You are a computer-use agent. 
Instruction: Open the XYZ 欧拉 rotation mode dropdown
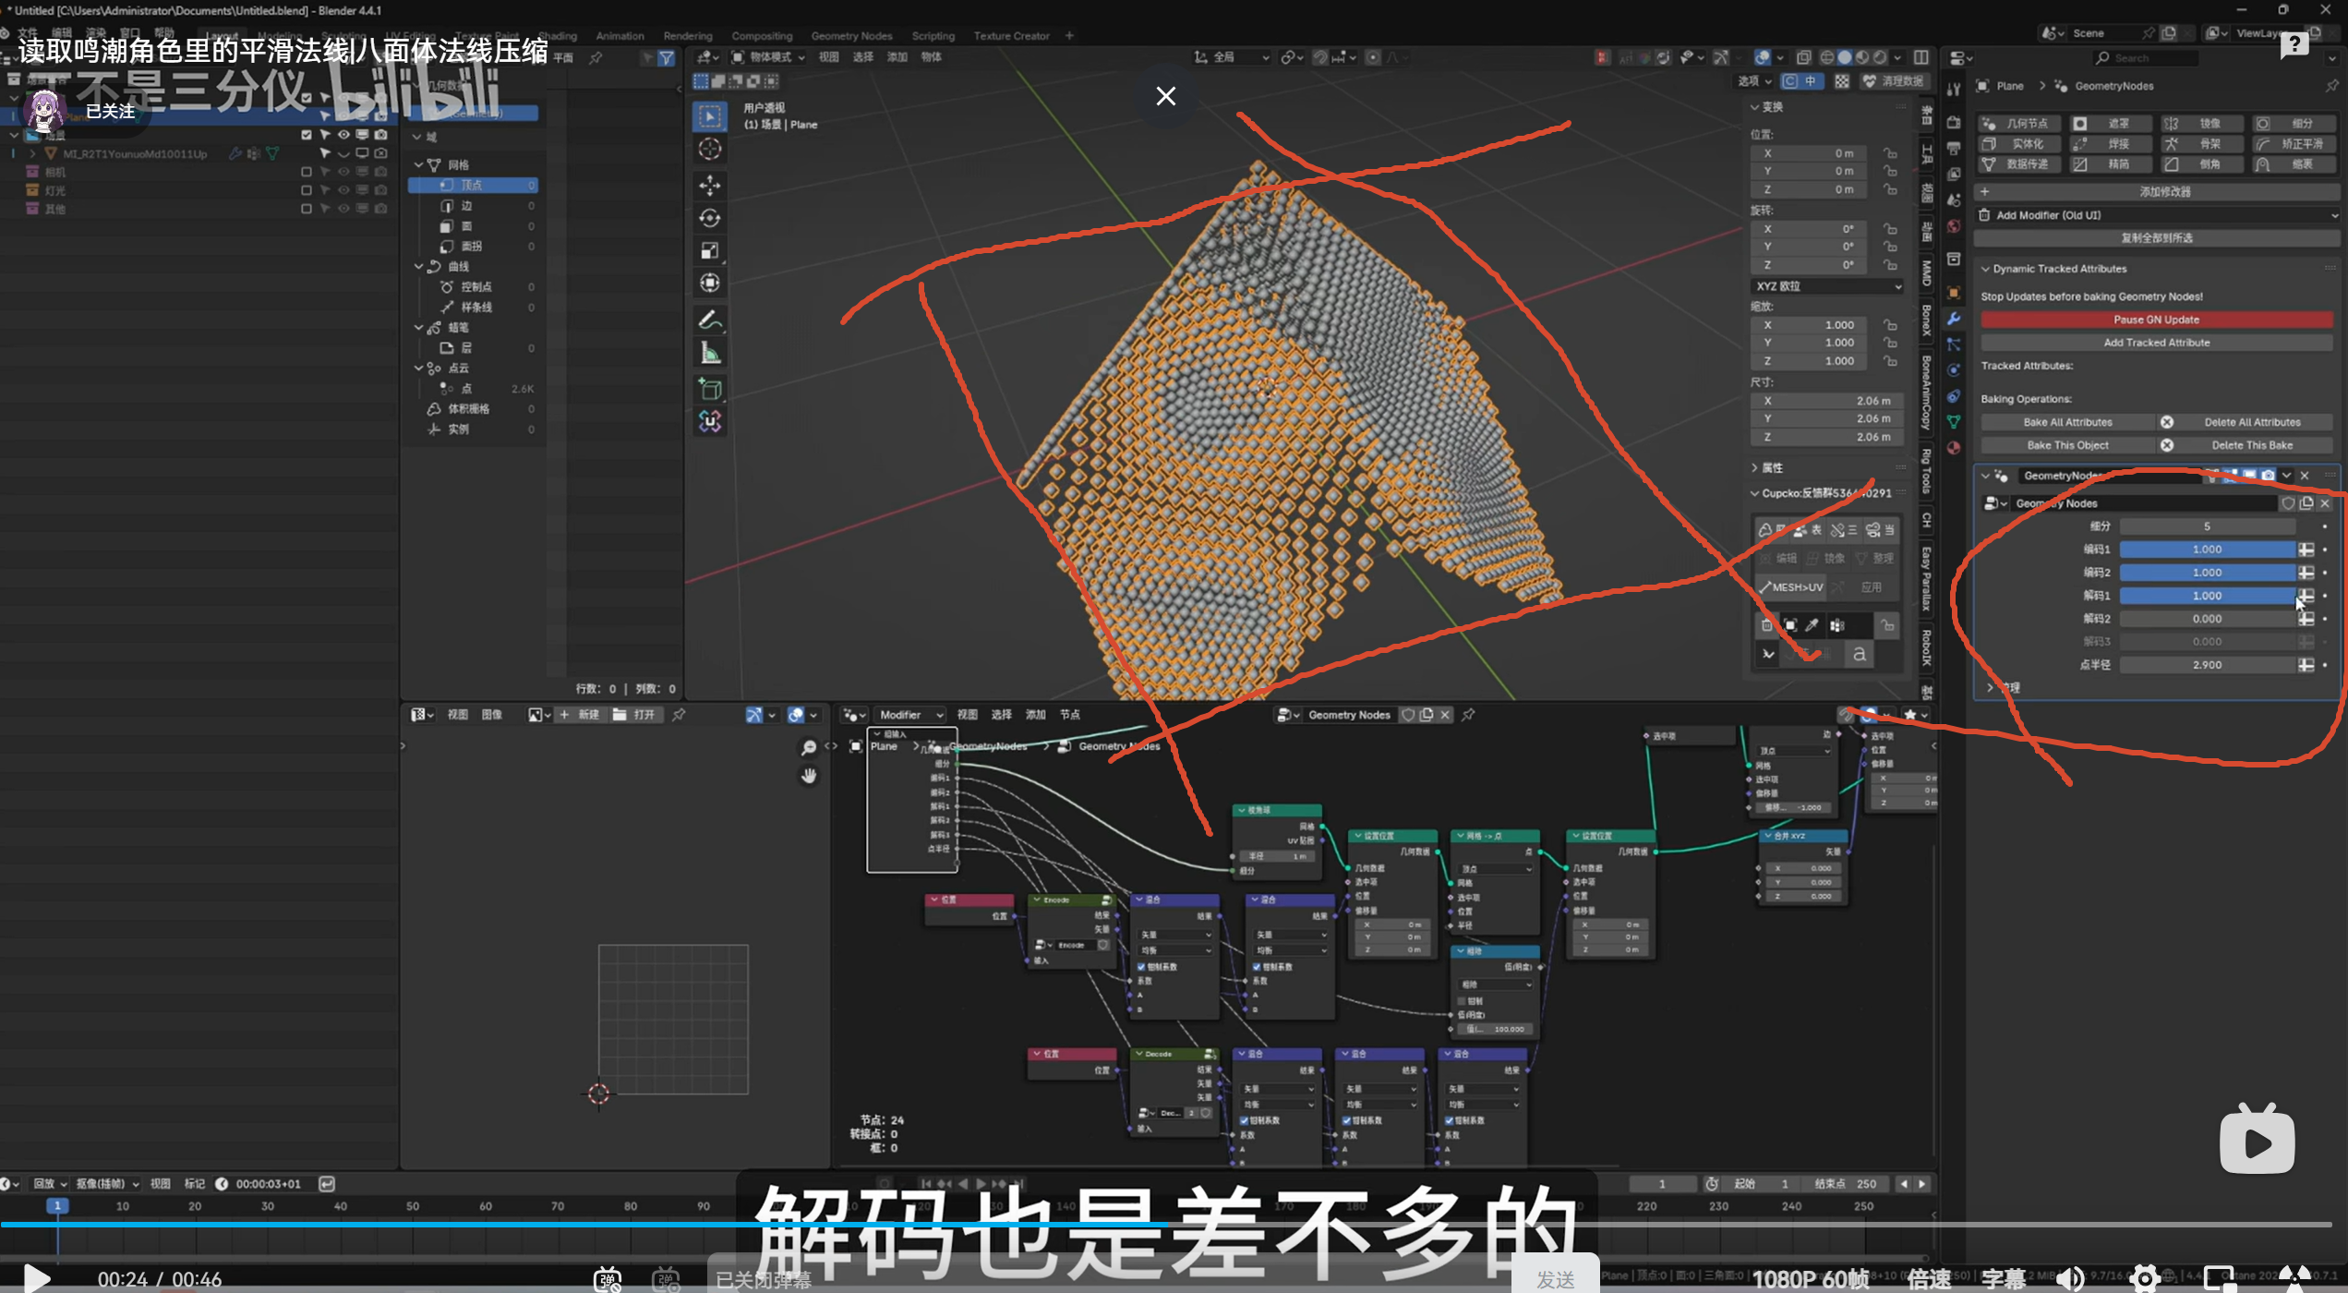(1826, 286)
